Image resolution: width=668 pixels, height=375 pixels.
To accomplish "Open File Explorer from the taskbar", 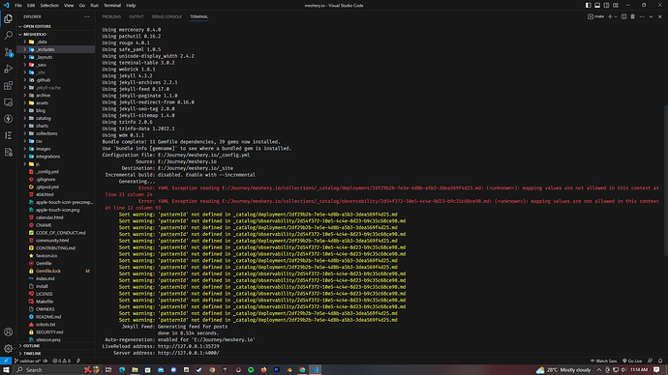I will (x=135, y=370).
